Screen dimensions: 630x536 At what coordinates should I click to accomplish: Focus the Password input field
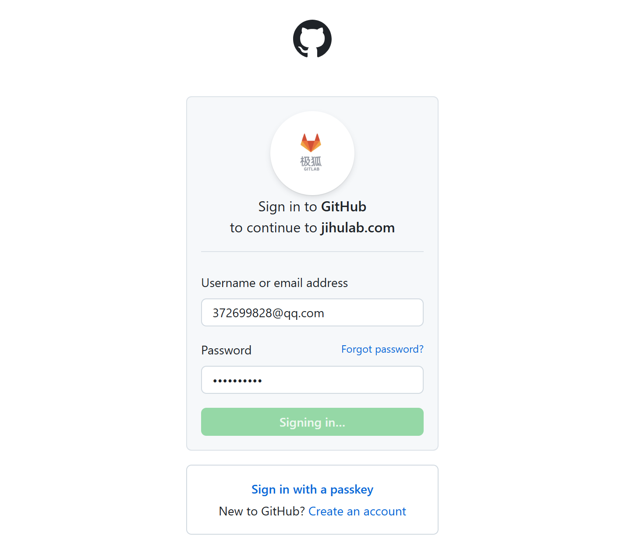(x=312, y=380)
